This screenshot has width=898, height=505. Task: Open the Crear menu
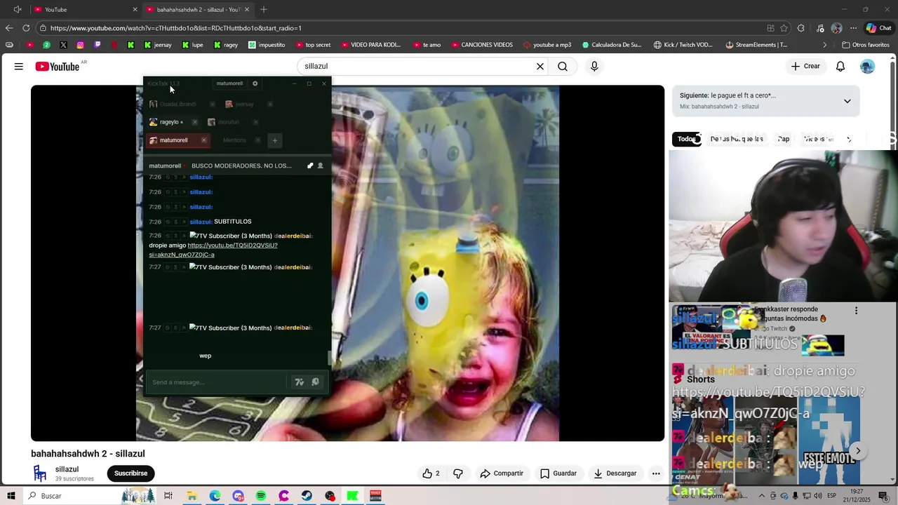coord(805,67)
